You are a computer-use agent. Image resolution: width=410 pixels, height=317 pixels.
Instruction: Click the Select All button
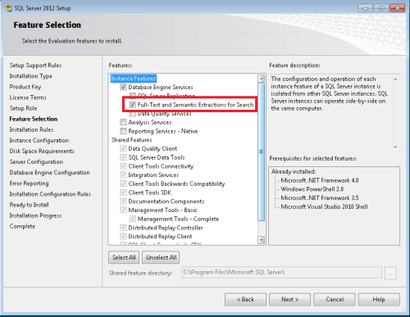tap(124, 257)
